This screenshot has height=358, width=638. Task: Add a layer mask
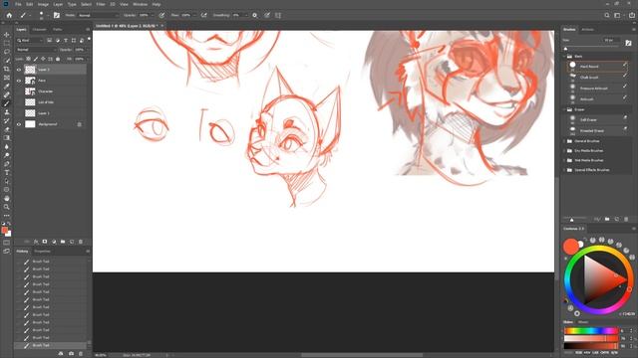coord(45,242)
